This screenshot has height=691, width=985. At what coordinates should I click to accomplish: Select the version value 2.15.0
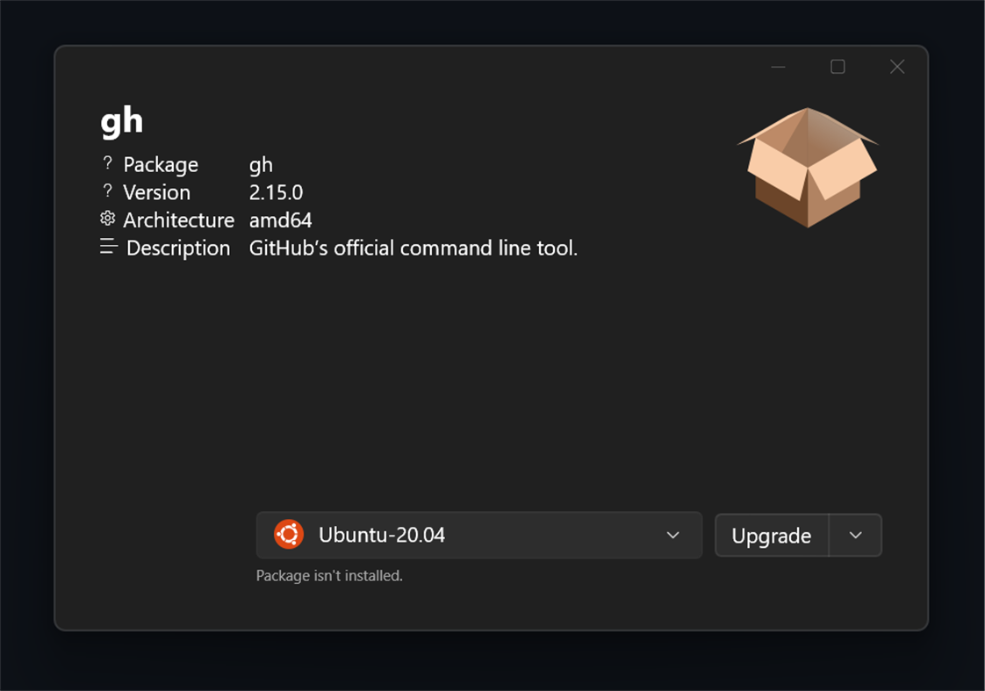pos(275,191)
